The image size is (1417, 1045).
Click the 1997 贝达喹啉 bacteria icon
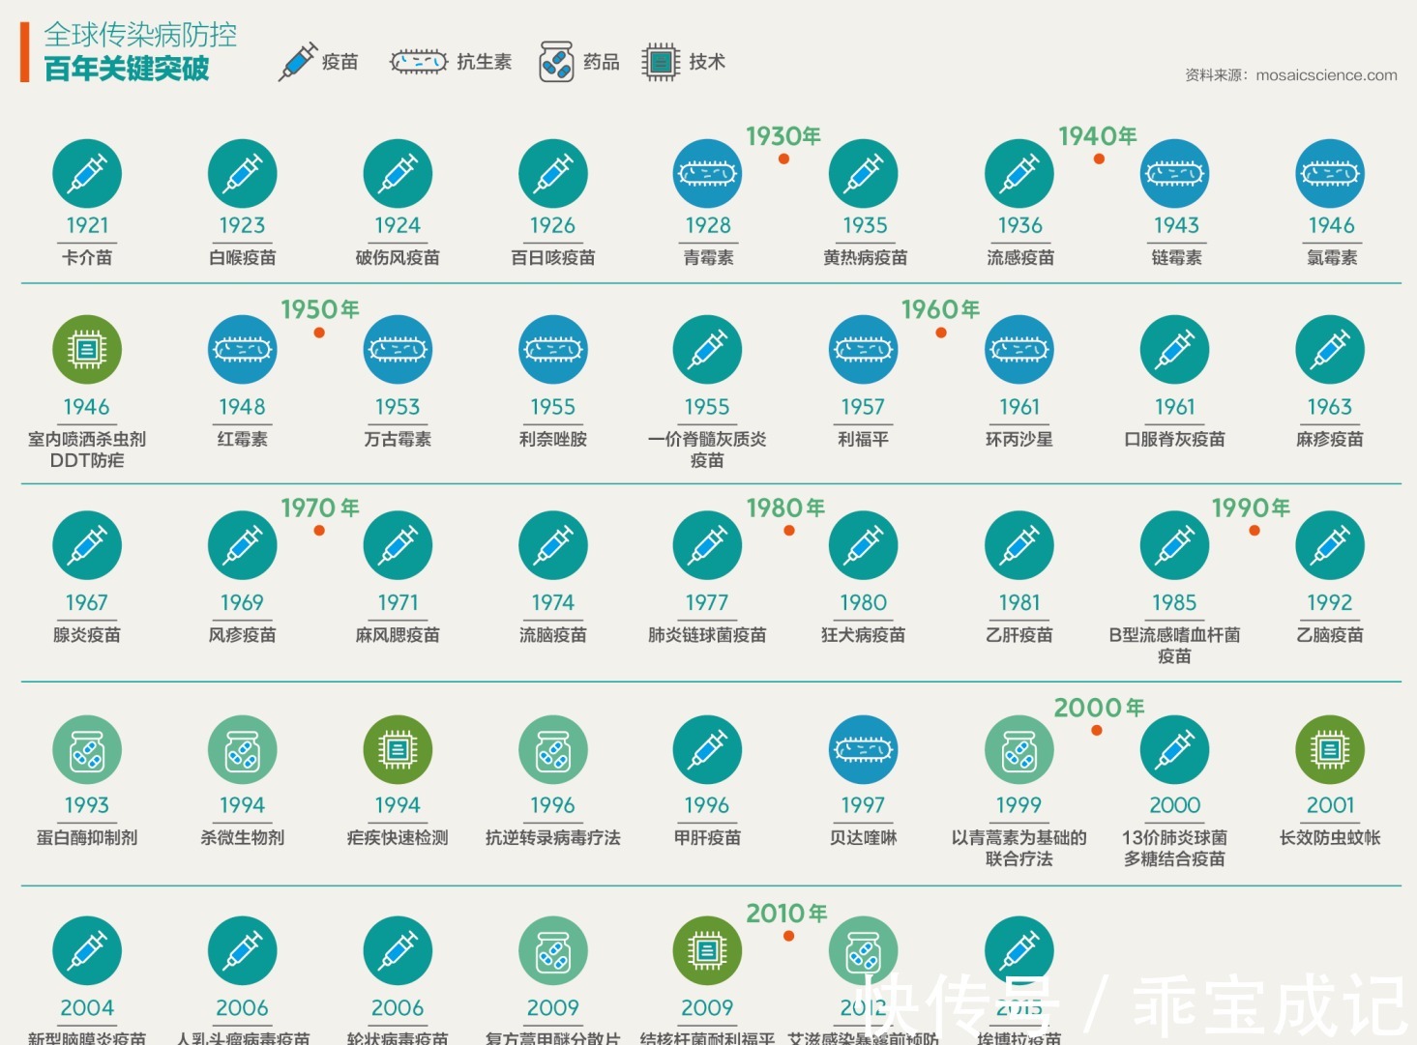tap(863, 749)
